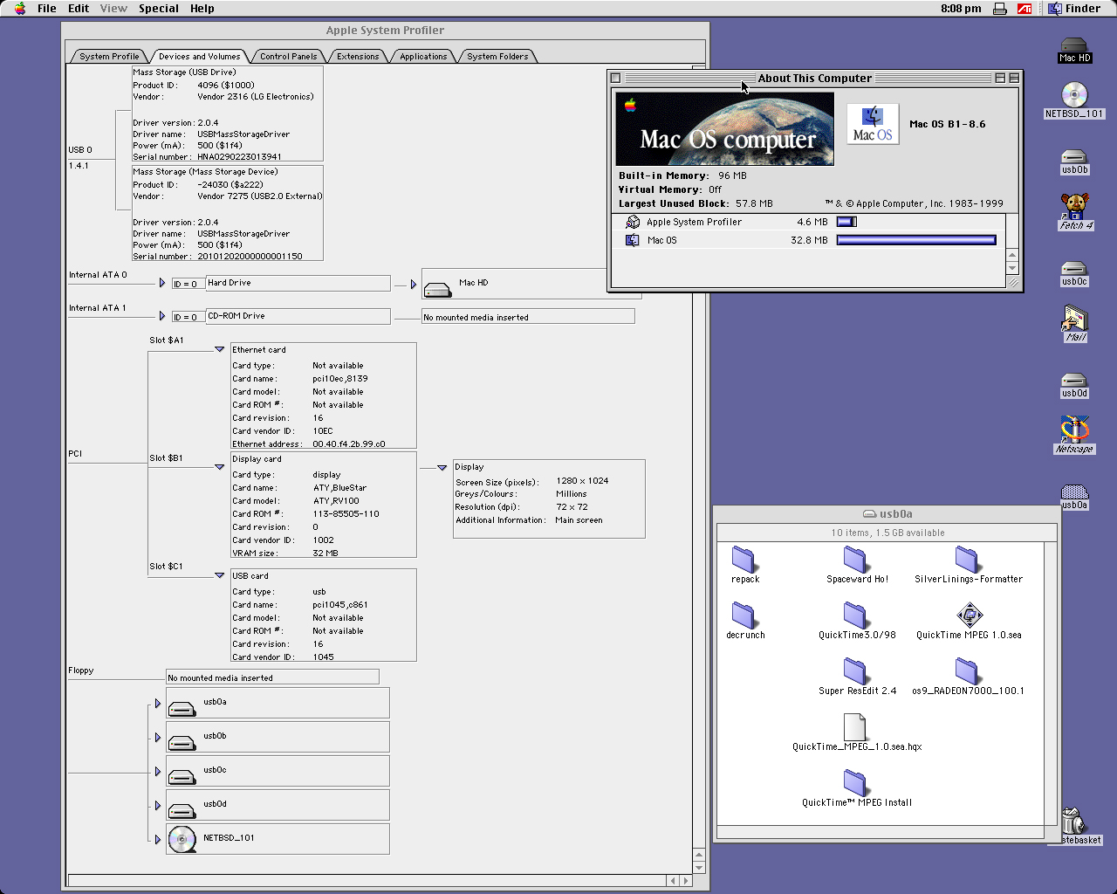Screen dimensions: 1117x894
Task: Collapse the Slot $C1 USB card details
Action: 219,575
